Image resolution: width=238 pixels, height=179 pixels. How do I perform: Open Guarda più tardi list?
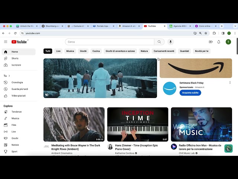tap(19, 89)
